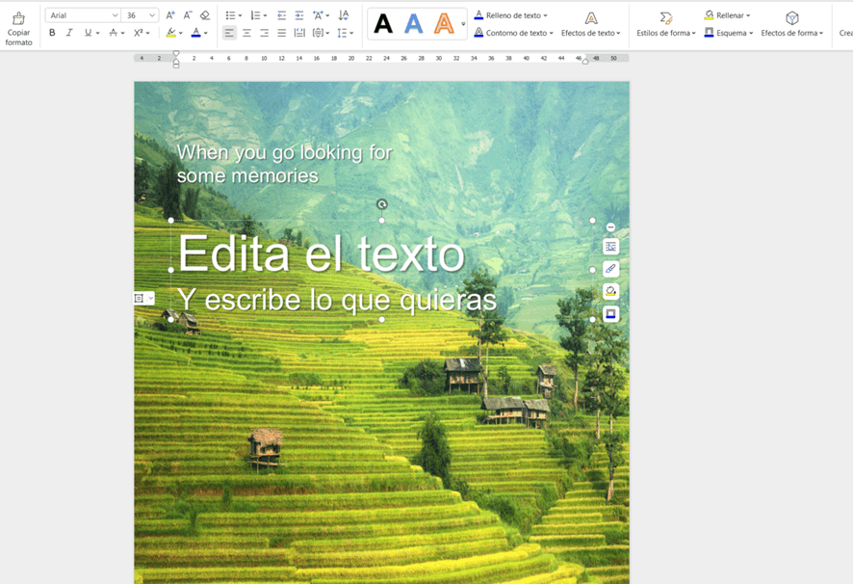The height and width of the screenshot is (584, 853).
Task: Click the floating wrap text layout icon
Action: (x=610, y=247)
